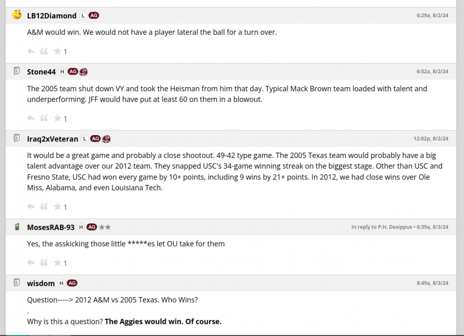Reply to MosesRAB-93's post using arrow icon
The width and height of the screenshot is (464, 336).
31,263
